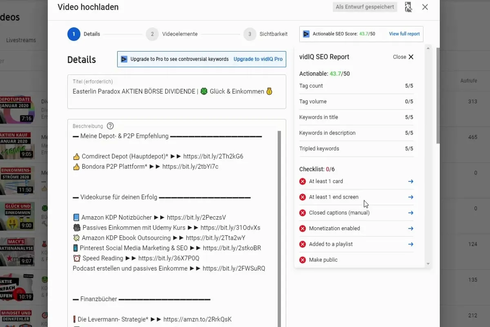
Task: Click the Passives Einkommen mit Udemy Kurs line
Action: 167,228
